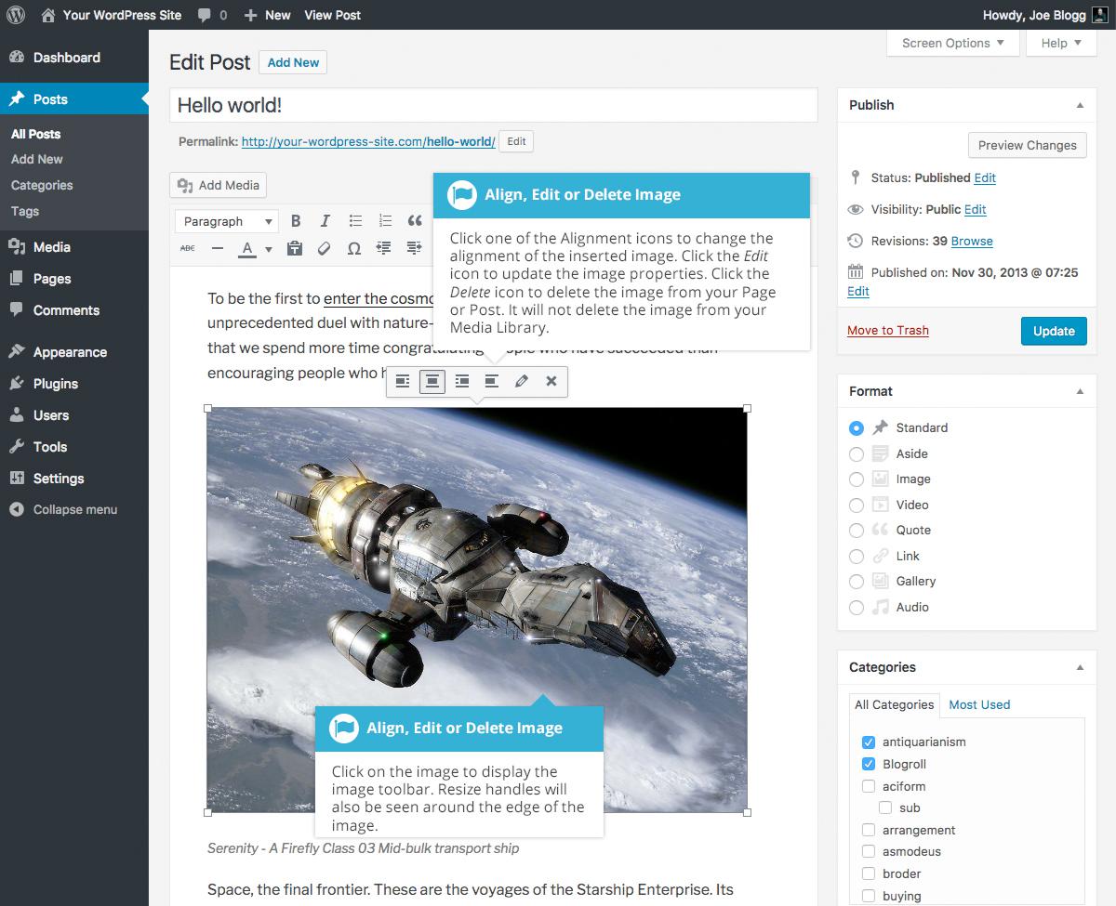Remove the image with the X icon
The width and height of the screenshot is (1116, 906).
pos(551,381)
